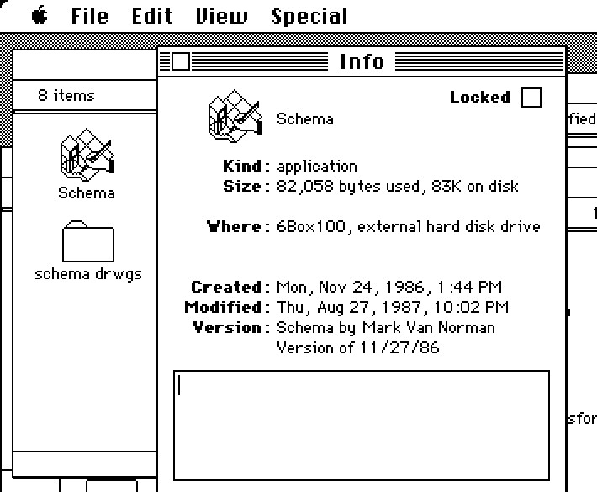
Task: Open the Apple menu
Action: coord(40,16)
